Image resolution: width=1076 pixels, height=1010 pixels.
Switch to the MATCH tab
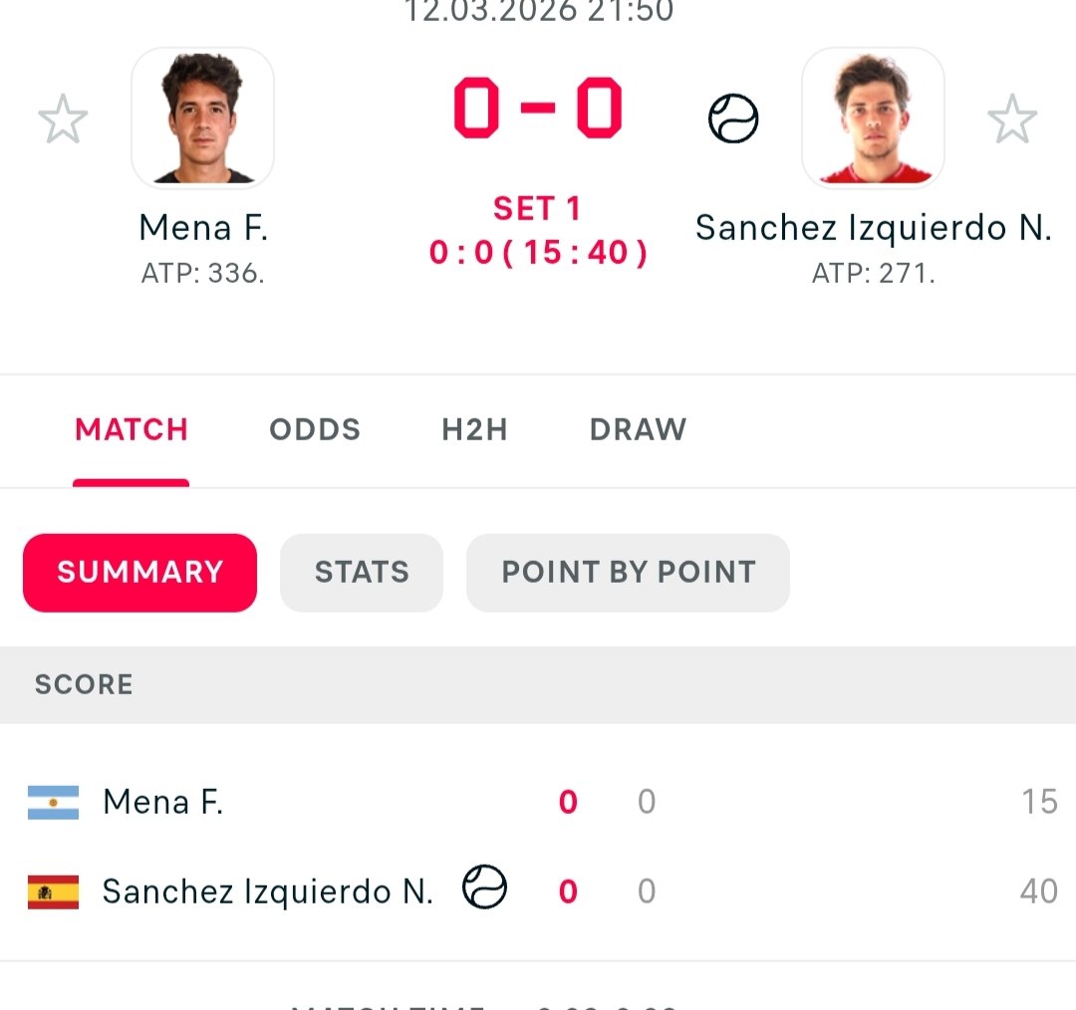tap(132, 429)
